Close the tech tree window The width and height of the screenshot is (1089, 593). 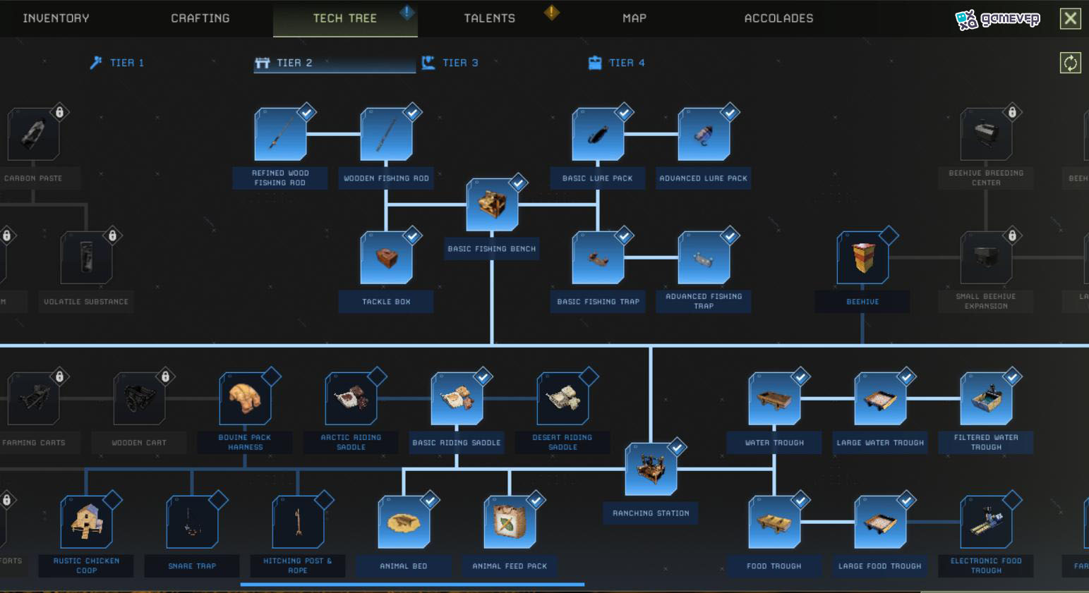point(1070,18)
